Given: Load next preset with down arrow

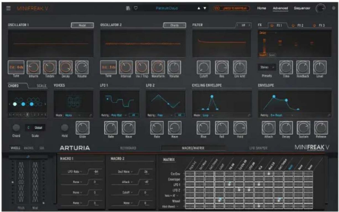Looking at the screenshot, I should 205,8.
